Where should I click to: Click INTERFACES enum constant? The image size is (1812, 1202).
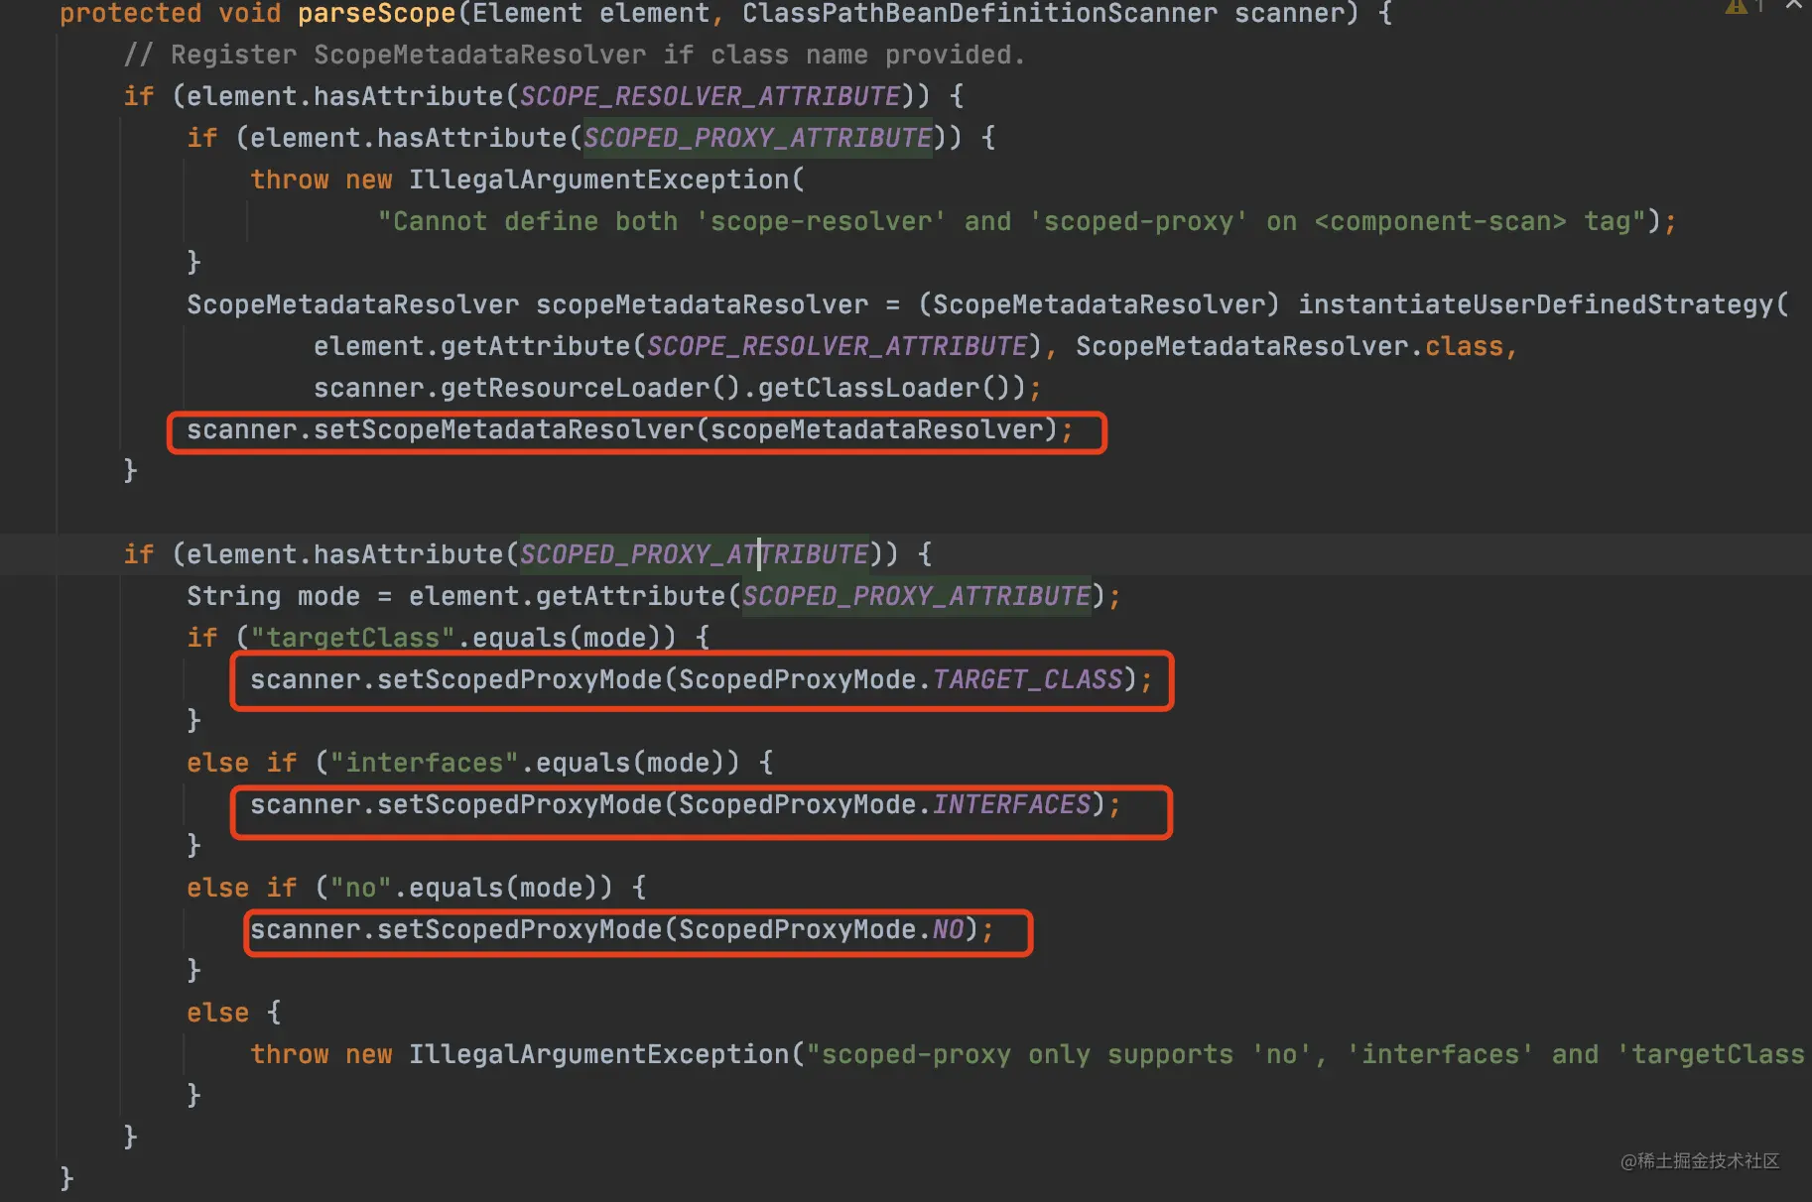1011,804
